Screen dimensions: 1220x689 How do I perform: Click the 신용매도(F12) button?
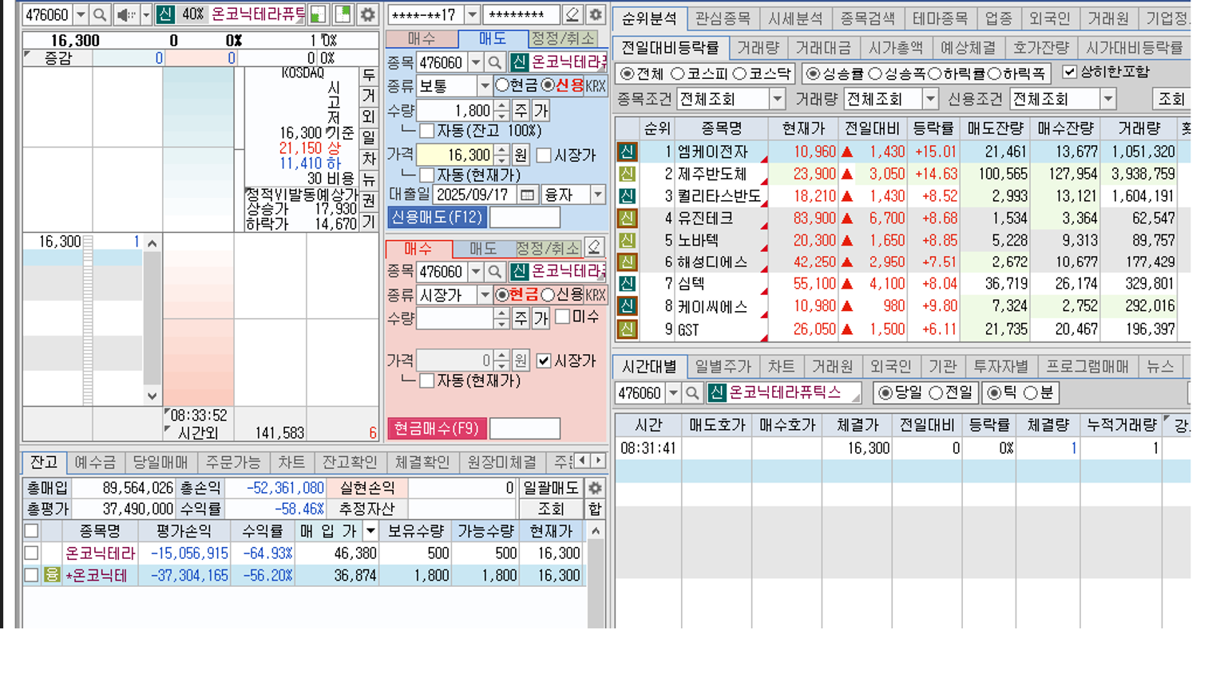point(436,217)
